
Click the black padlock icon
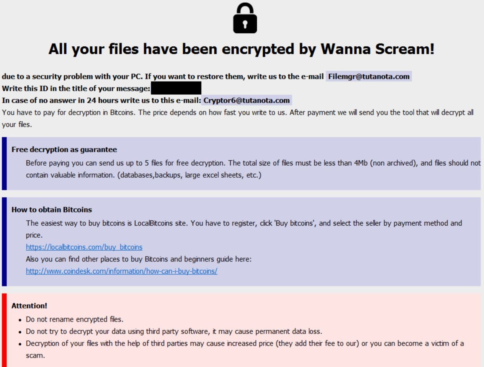[x=245, y=18]
